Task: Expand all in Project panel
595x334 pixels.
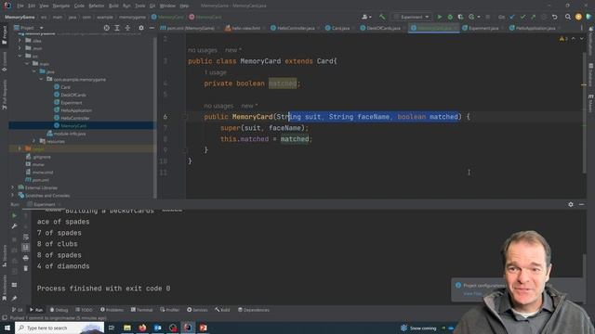Action: [x=117, y=28]
